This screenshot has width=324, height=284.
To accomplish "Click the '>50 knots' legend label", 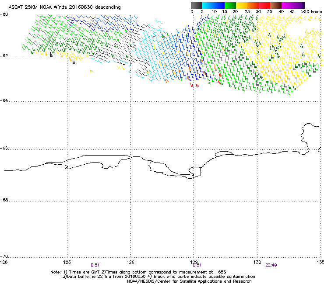I will click(311, 12).
